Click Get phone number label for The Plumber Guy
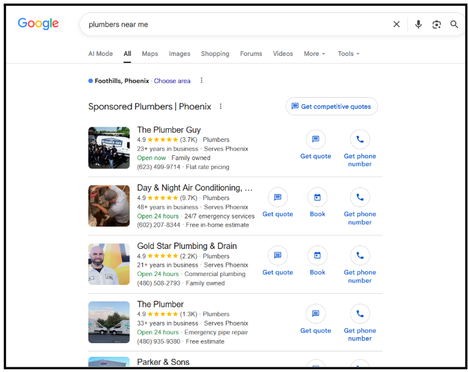This screenshot has width=468, height=372. coord(360,160)
